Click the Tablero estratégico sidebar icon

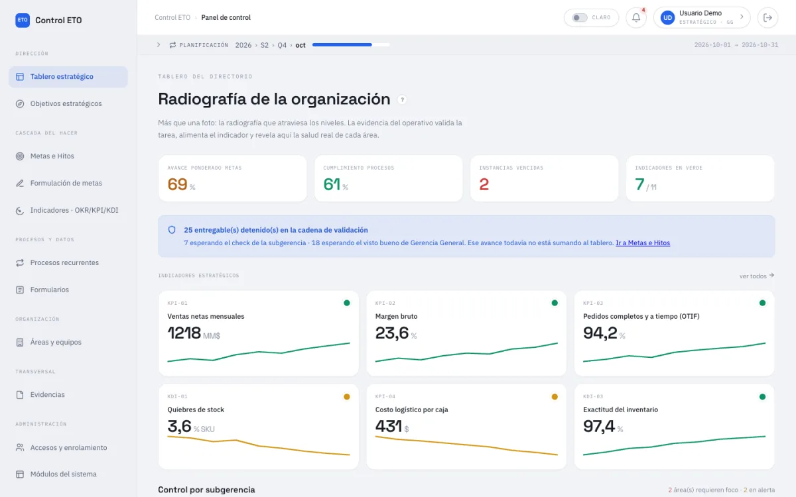[x=20, y=77]
